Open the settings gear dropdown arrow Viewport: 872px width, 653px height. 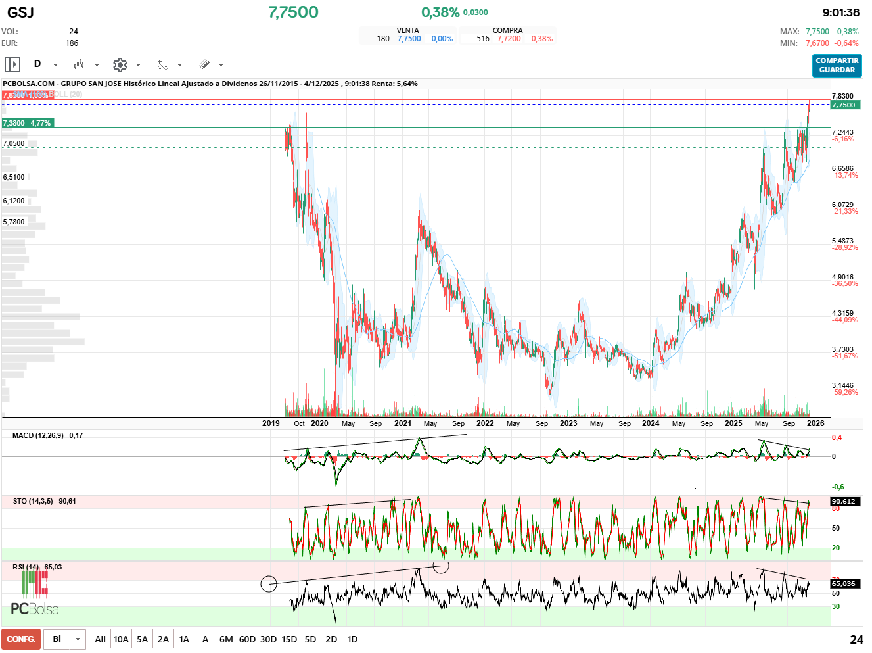point(137,65)
